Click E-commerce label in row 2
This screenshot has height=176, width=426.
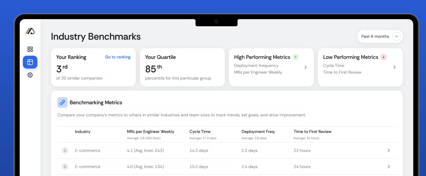(87, 166)
